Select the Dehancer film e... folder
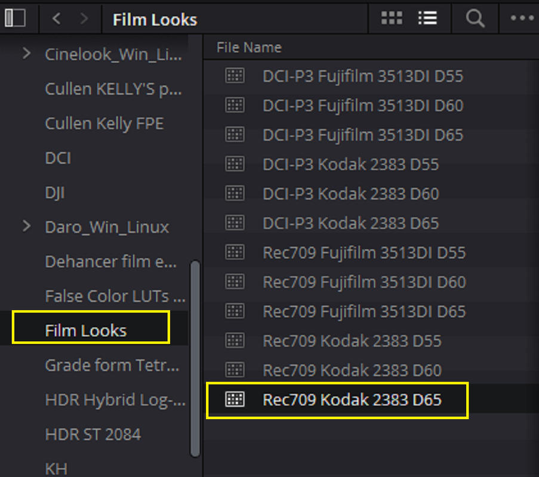Screen dimensions: 539x477 (x=111, y=262)
